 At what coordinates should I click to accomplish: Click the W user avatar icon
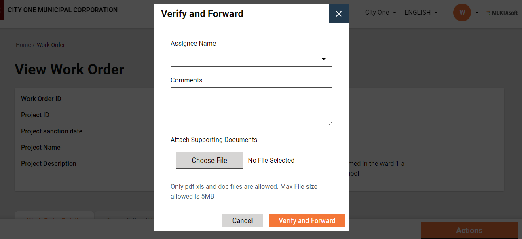[x=462, y=13]
